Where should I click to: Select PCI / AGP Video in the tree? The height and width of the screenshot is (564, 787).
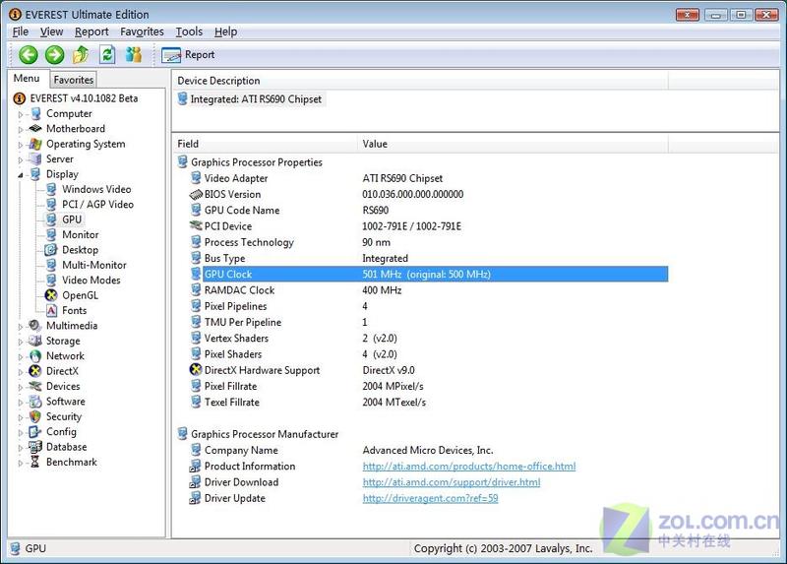point(97,205)
